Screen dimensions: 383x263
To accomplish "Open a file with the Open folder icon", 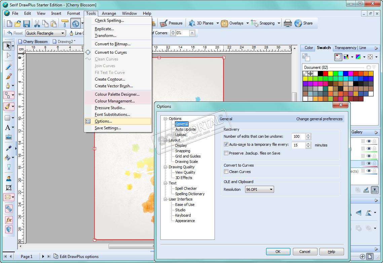I will click(17, 24).
